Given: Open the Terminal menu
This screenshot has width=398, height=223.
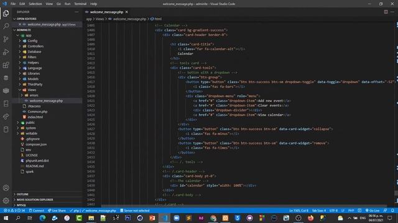Looking at the screenshot, I should click(80, 4).
